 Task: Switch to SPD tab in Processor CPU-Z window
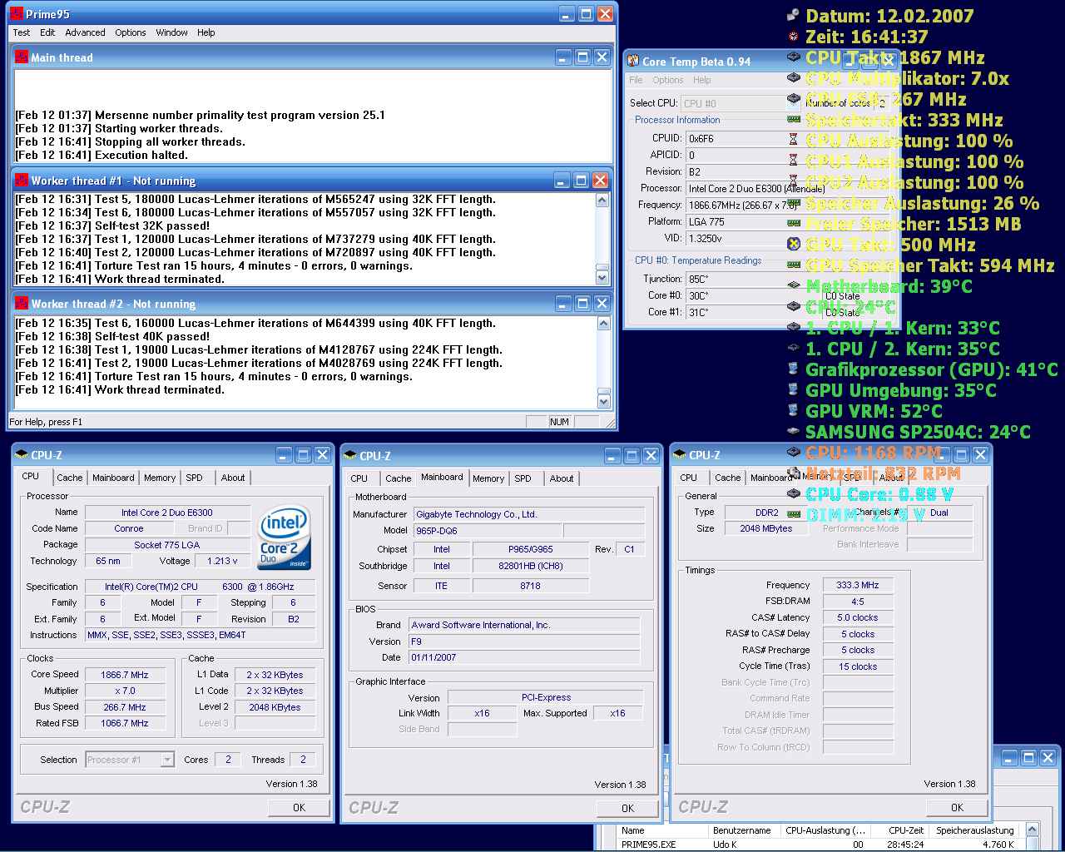point(195,478)
